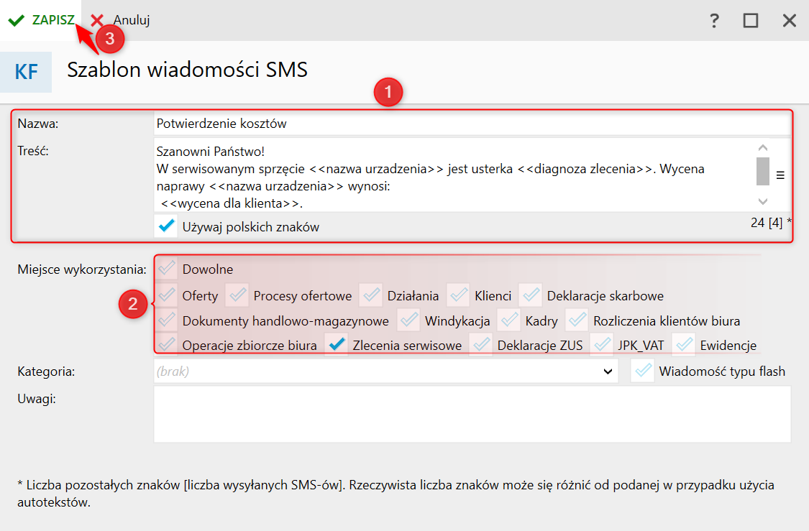
Task: Open the Kategoria dropdown arrow
Action: point(608,371)
